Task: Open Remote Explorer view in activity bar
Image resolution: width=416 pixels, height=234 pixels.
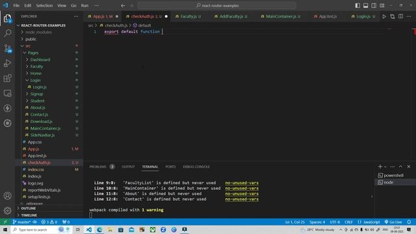Action: (7, 93)
